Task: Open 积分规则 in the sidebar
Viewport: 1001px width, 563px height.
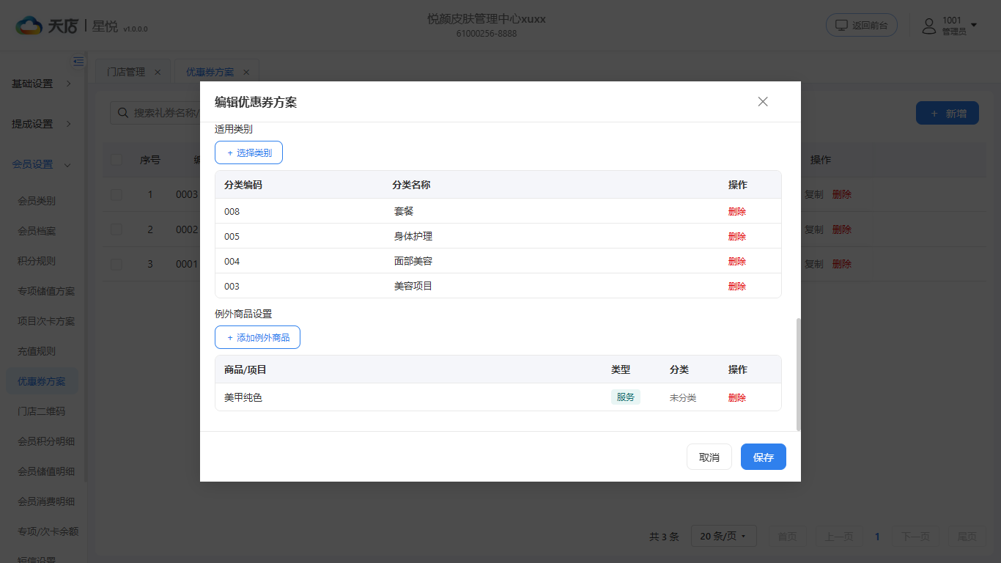Action: pyautogui.click(x=37, y=261)
